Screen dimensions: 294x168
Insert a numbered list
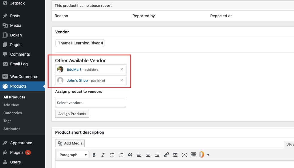click(x=121, y=155)
